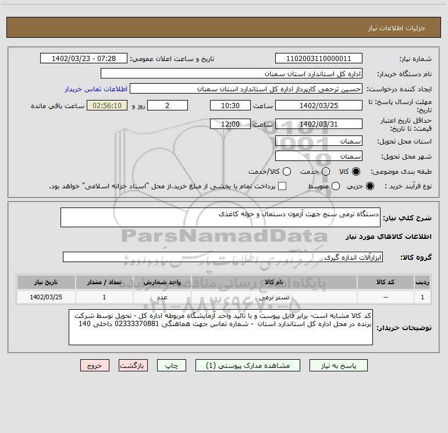Click the گروه کالا field ابزارآلات اندازه گیری

(223, 257)
